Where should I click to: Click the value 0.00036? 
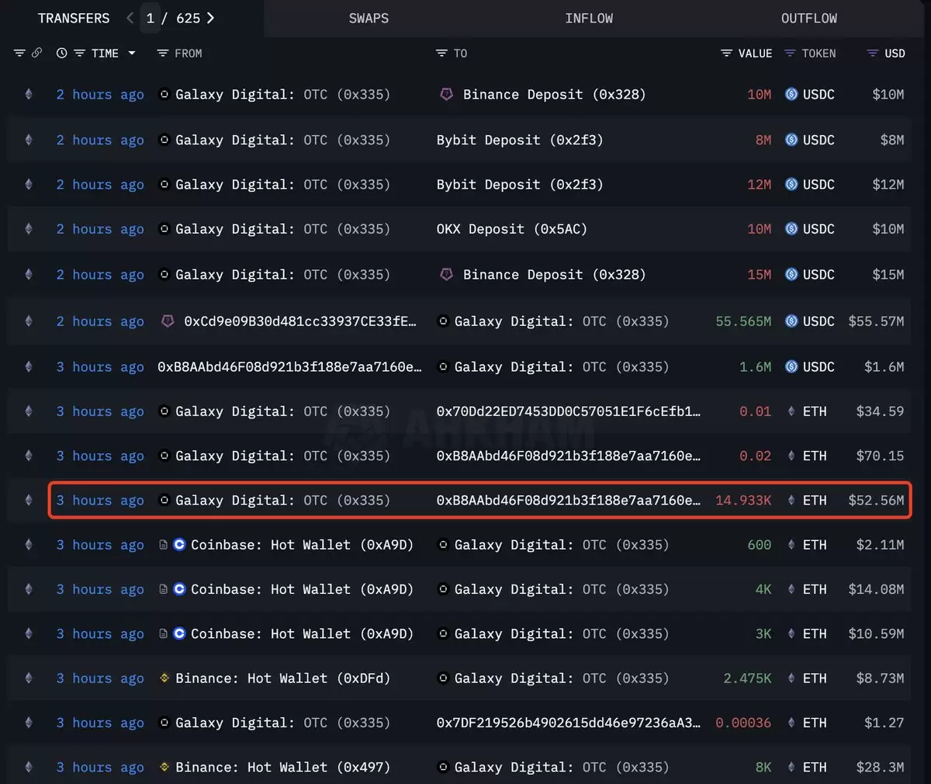[743, 723]
